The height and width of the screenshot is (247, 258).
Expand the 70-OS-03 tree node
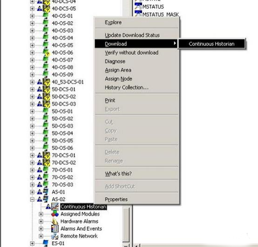tap(32, 184)
